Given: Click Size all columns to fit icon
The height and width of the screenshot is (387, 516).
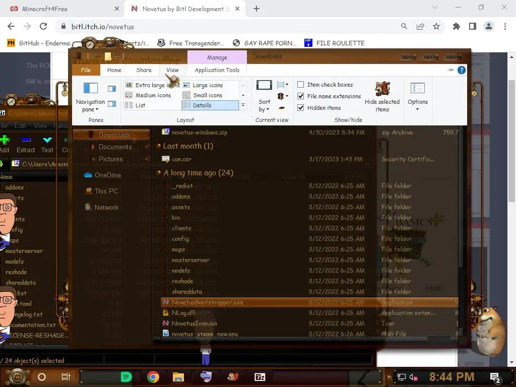Looking at the screenshot, I should click(281, 108).
